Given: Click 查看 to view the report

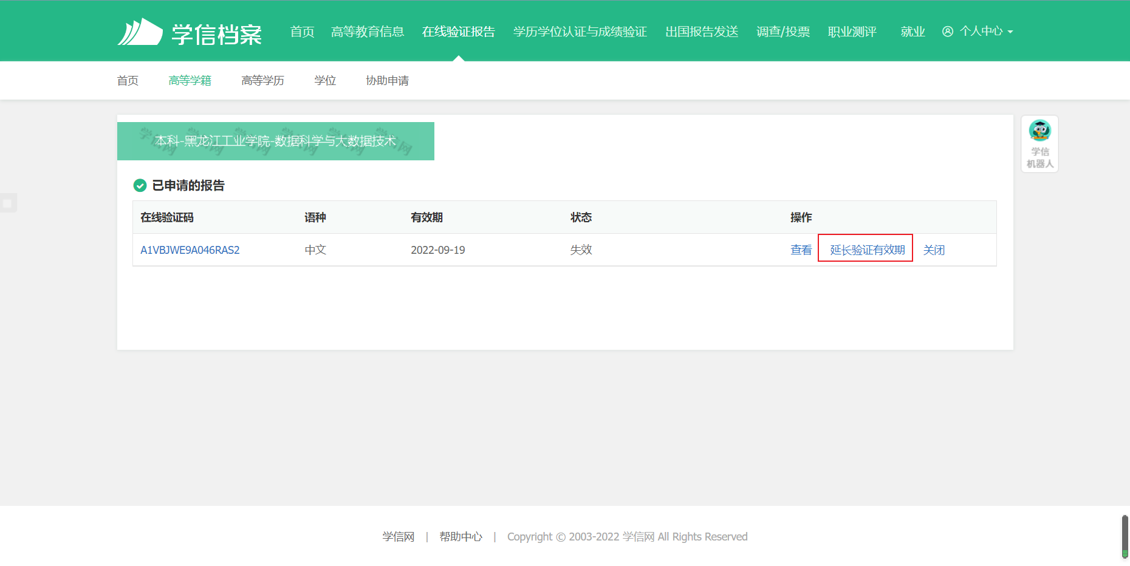Looking at the screenshot, I should point(801,250).
